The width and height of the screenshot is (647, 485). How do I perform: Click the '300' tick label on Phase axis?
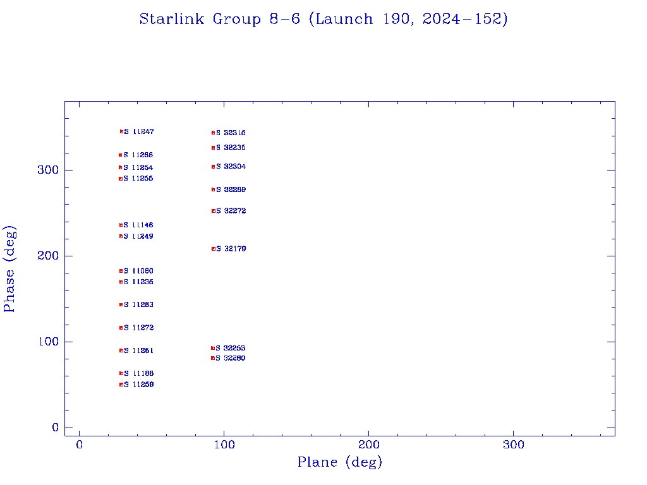48,170
